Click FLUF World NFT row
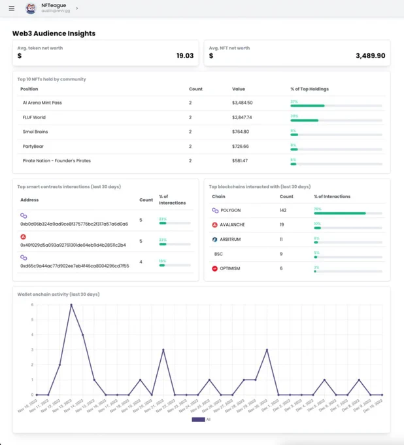404x445 pixels. click(x=201, y=118)
